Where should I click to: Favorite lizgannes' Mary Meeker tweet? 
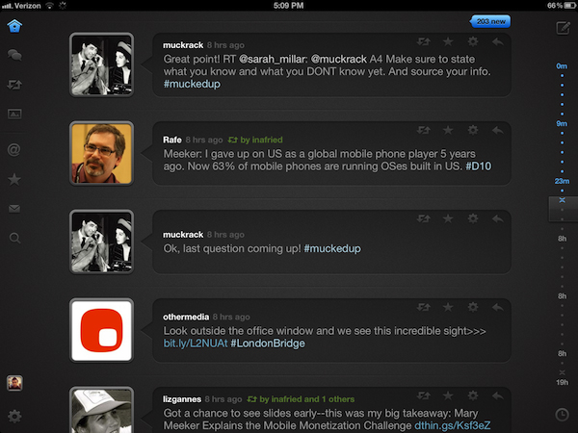pyautogui.click(x=448, y=395)
